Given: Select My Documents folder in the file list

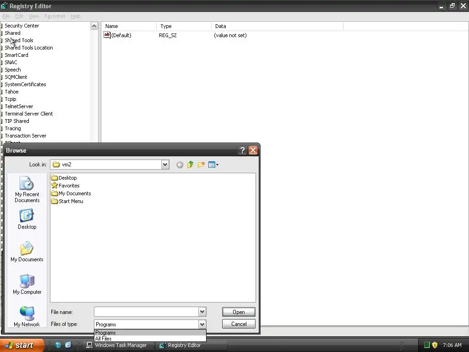Looking at the screenshot, I should click(x=71, y=193).
